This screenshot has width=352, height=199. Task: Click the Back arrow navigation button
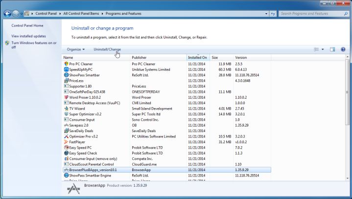7,14
